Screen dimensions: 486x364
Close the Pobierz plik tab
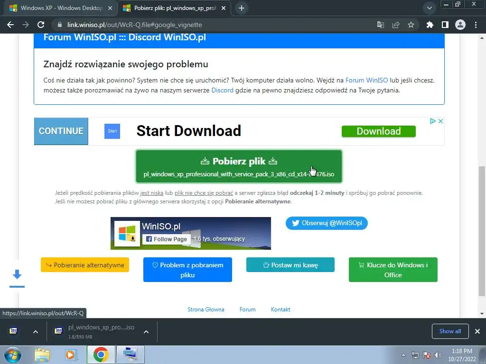(x=224, y=8)
